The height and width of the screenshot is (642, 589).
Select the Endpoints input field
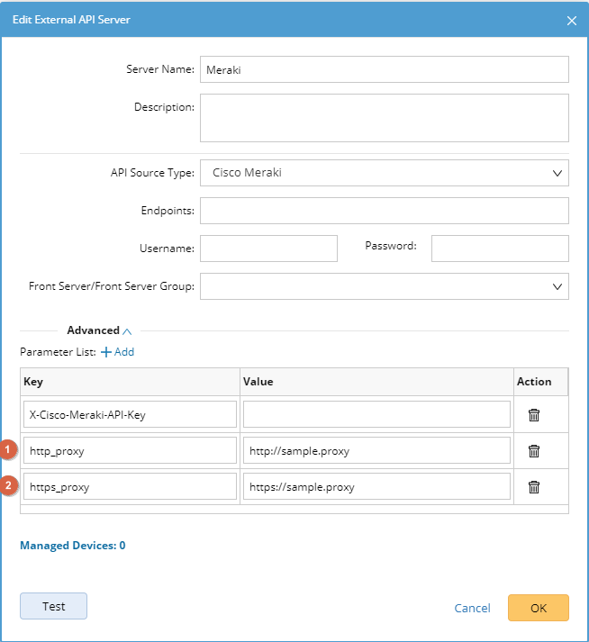tap(385, 211)
